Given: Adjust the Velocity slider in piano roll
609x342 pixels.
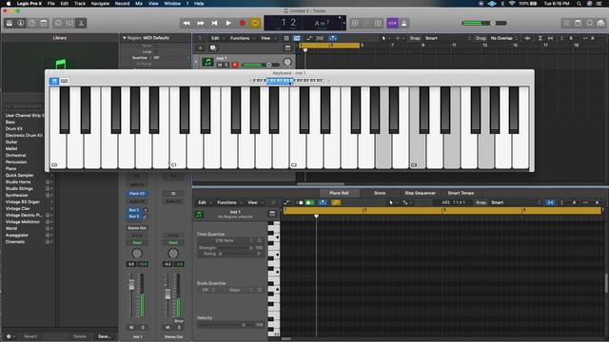Looking at the screenshot, I should pos(230,325).
